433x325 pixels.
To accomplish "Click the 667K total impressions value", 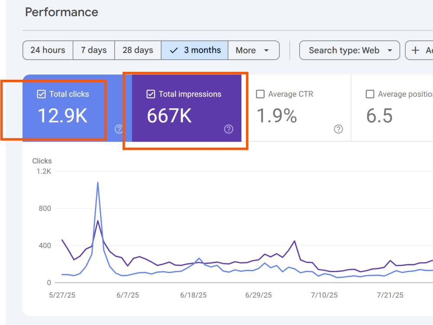I will pos(169,116).
